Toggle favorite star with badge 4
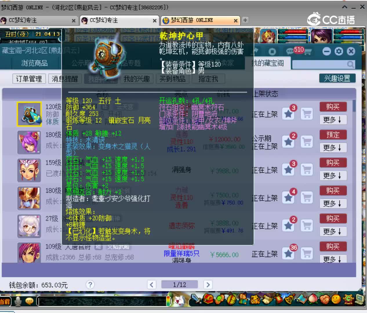This screenshot has width=367, height=313. point(288,198)
